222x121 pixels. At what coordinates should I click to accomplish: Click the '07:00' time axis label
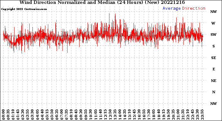(61, 115)
